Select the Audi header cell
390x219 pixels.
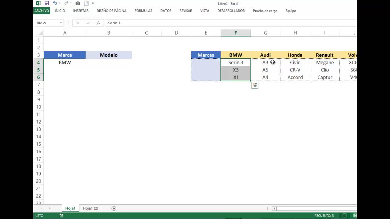(x=265, y=55)
